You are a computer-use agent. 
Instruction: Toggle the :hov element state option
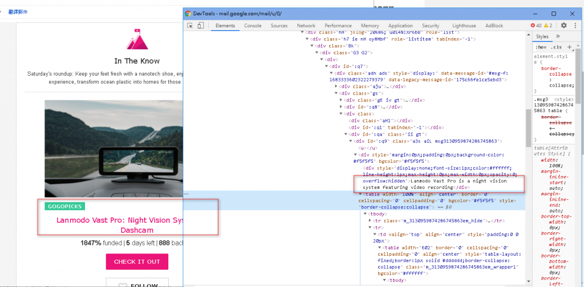click(x=541, y=47)
